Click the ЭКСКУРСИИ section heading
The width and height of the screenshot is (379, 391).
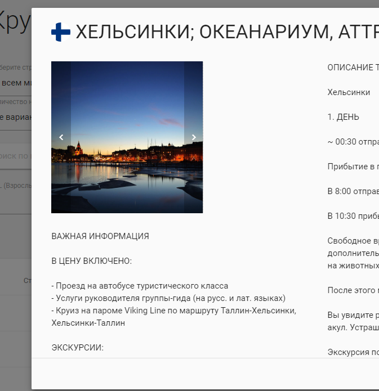pos(77,348)
